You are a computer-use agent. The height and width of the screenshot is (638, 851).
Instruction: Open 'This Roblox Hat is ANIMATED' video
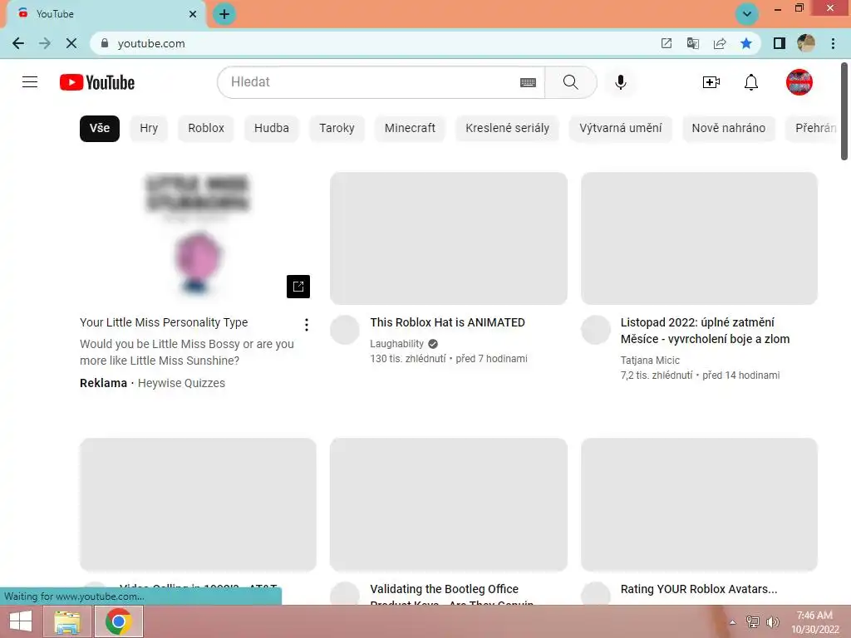point(447,323)
